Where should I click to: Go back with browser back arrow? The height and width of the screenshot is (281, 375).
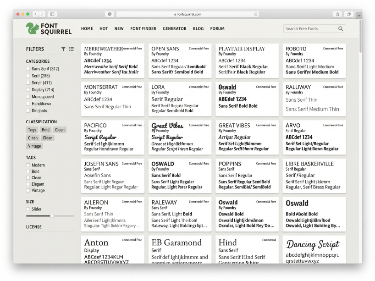(x=36, y=14)
